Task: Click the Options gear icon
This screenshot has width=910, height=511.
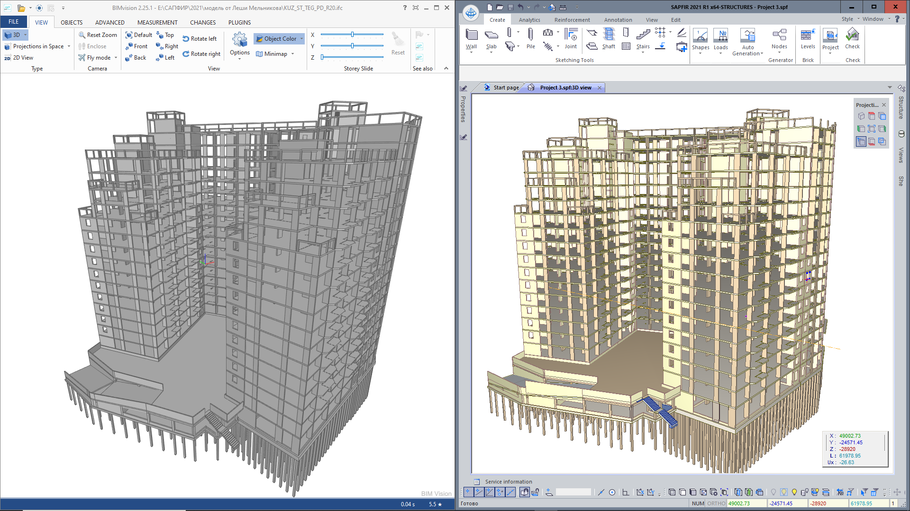Action: (240, 40)
